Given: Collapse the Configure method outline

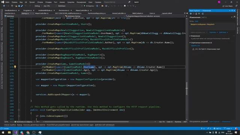Looking at the screenshot, I should click(19, 110).
